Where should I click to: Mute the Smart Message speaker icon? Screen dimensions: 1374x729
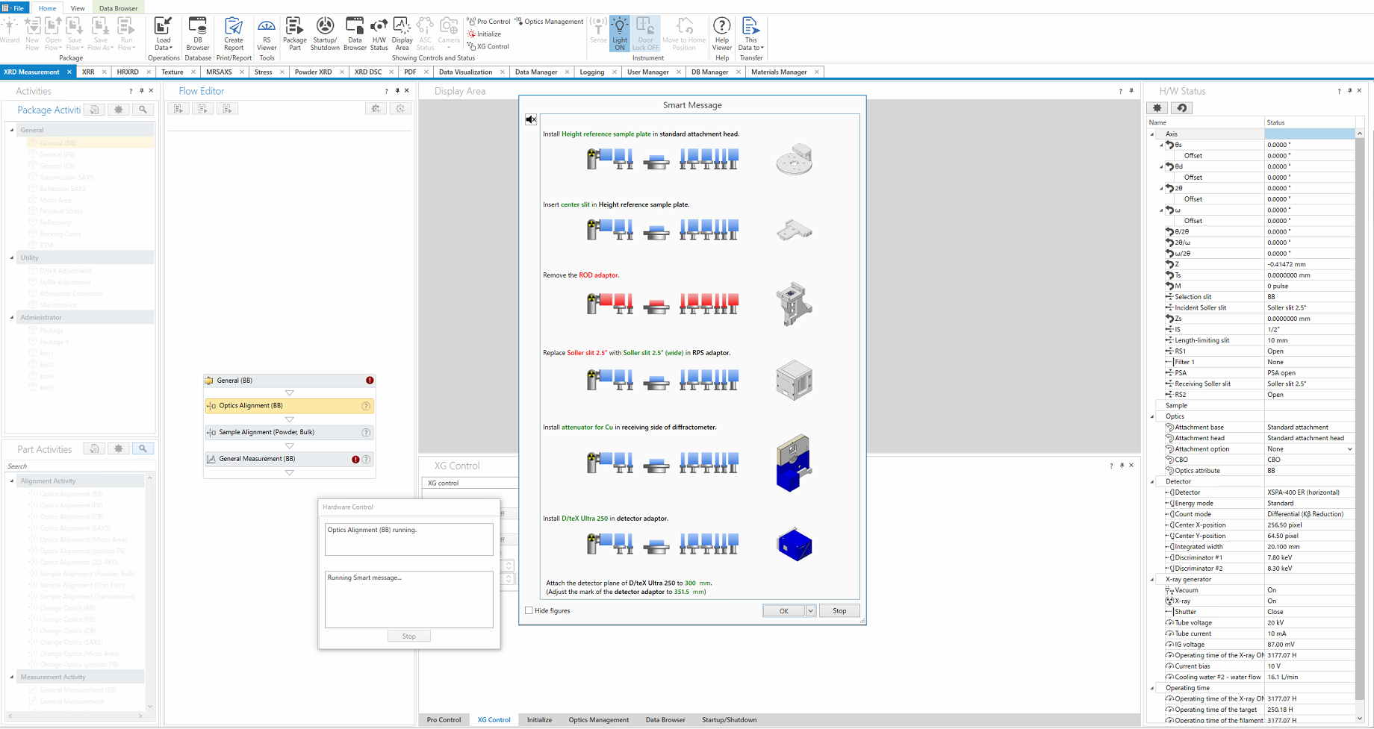click(x=530, y=119)
